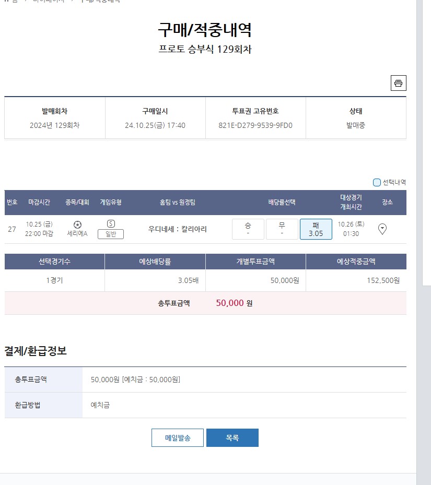Click the circled S game type icon
The height and width of the screenshot is (485, 431).
tap(111, 223)
